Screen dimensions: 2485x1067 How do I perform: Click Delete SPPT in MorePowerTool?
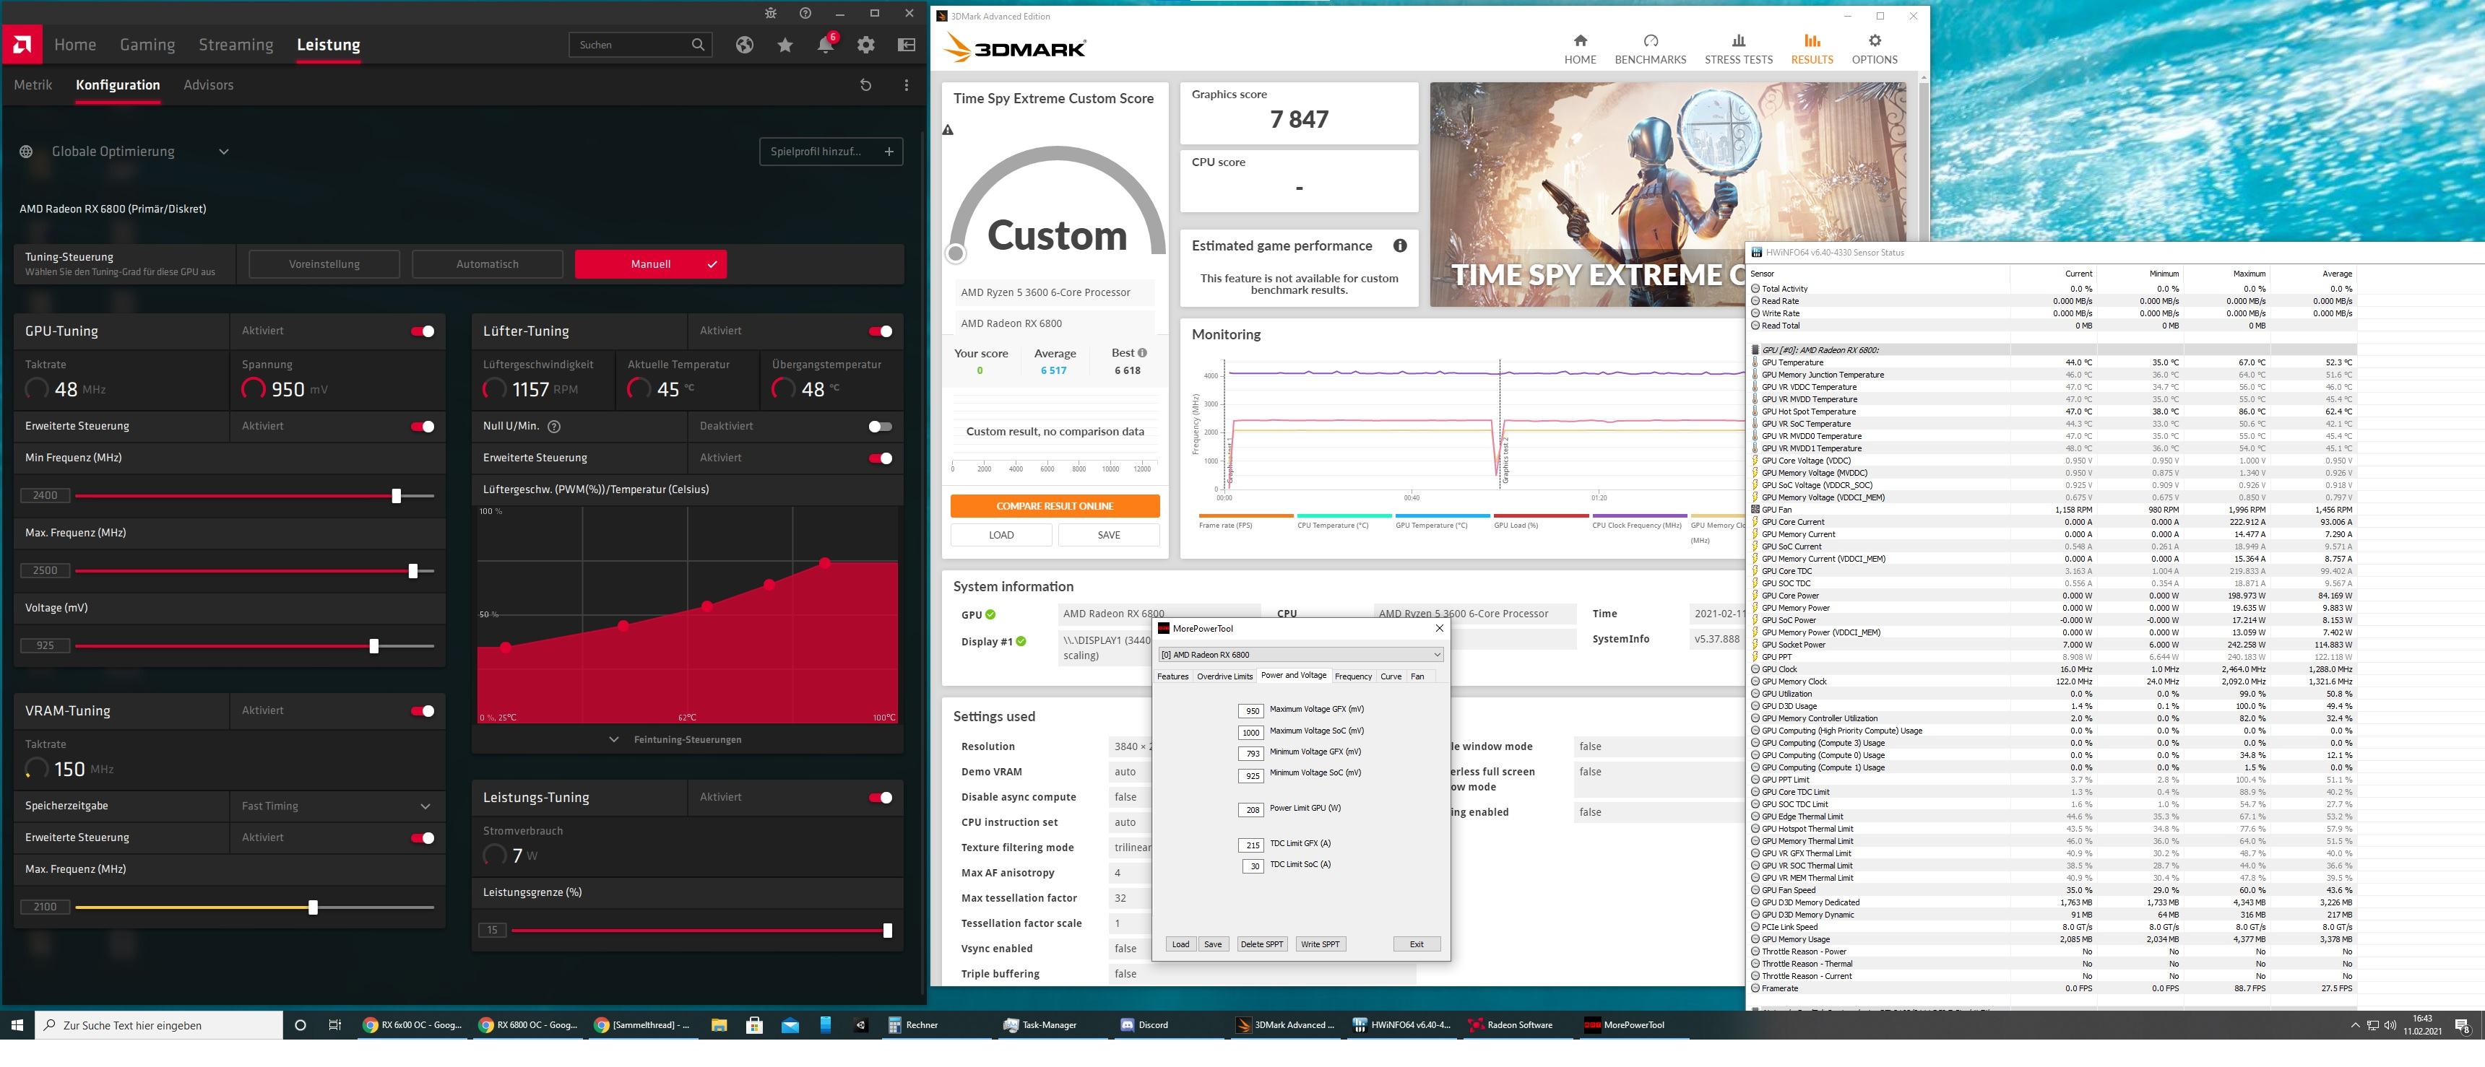point(1262,944)
